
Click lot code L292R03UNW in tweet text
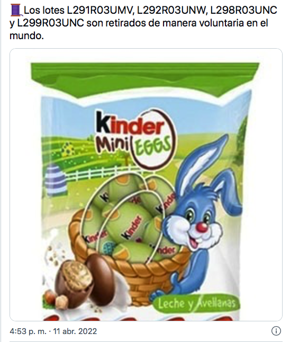pyautogui.click(x=173, y=10)
